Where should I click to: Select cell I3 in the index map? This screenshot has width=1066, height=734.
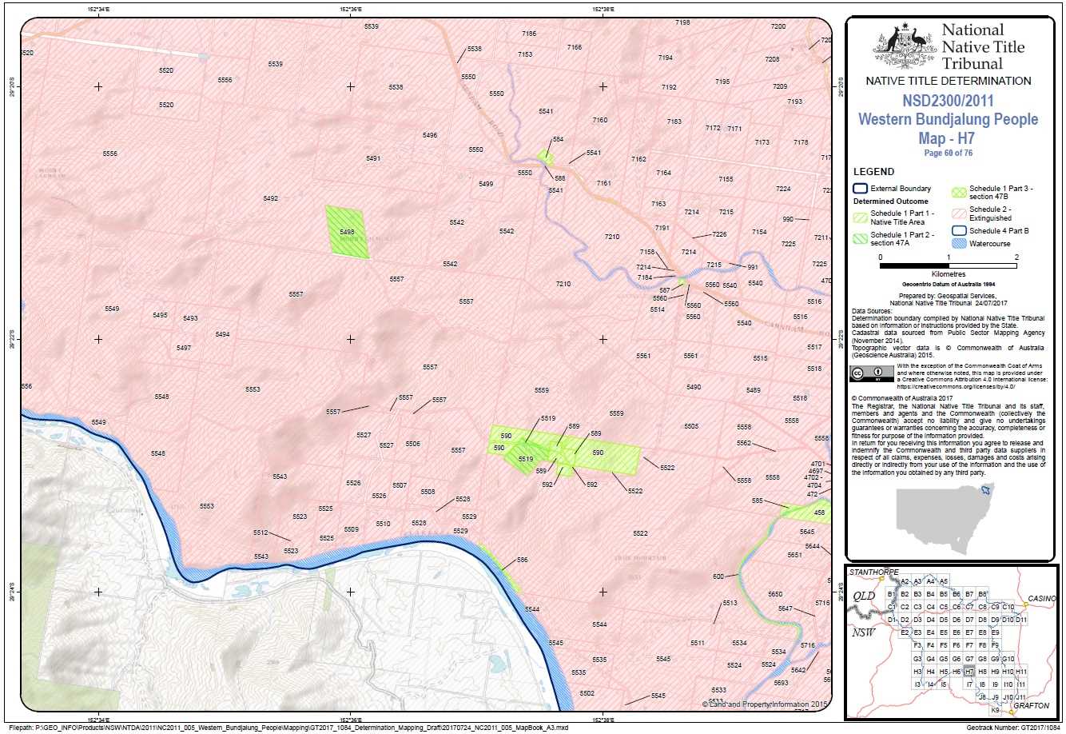918,684
